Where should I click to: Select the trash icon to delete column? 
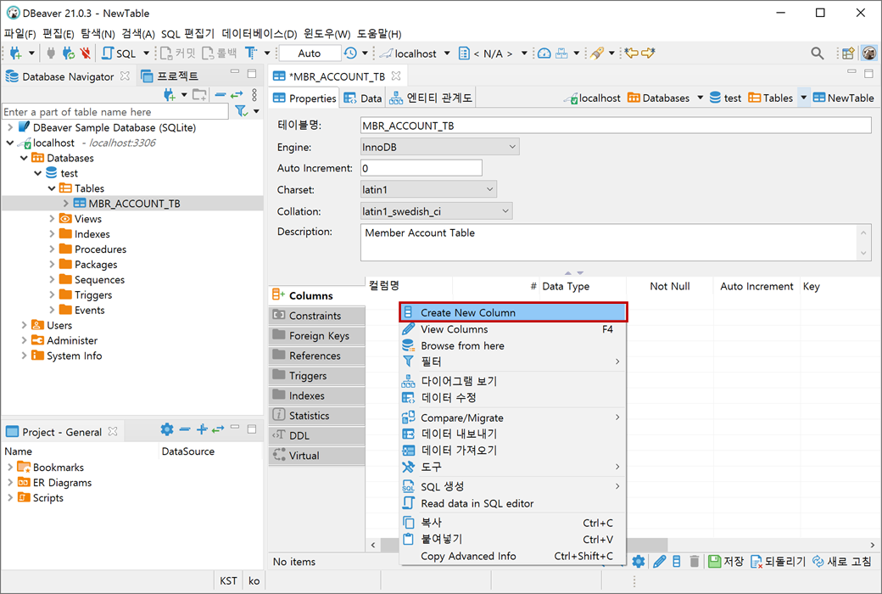point(695,561)
